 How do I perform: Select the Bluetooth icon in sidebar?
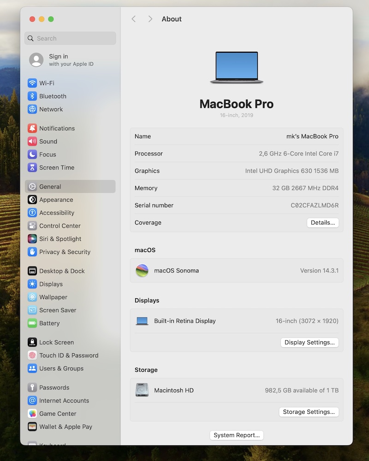point(32,96)
